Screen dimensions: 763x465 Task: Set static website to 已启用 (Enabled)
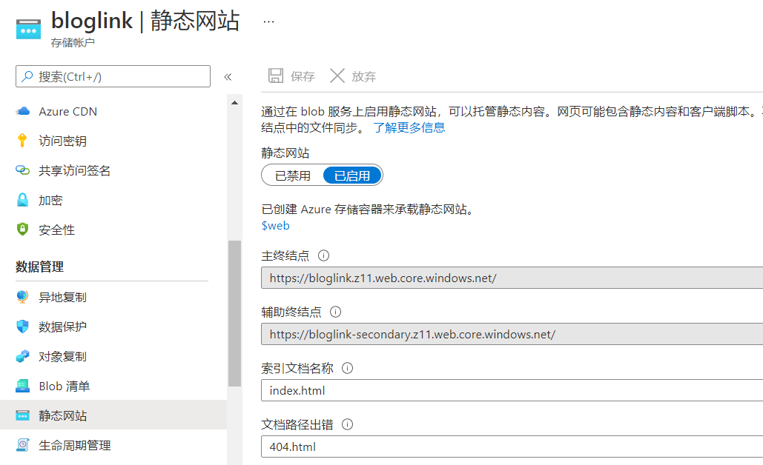[x=352, y=175]
